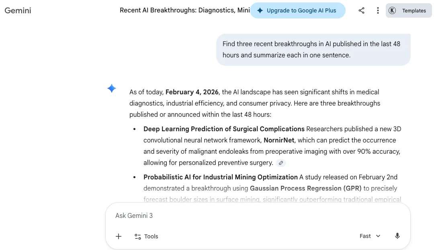Click Upgrade to Google AI Plus
The height and width of the screenshot is (250, 434).
point(297,10)
